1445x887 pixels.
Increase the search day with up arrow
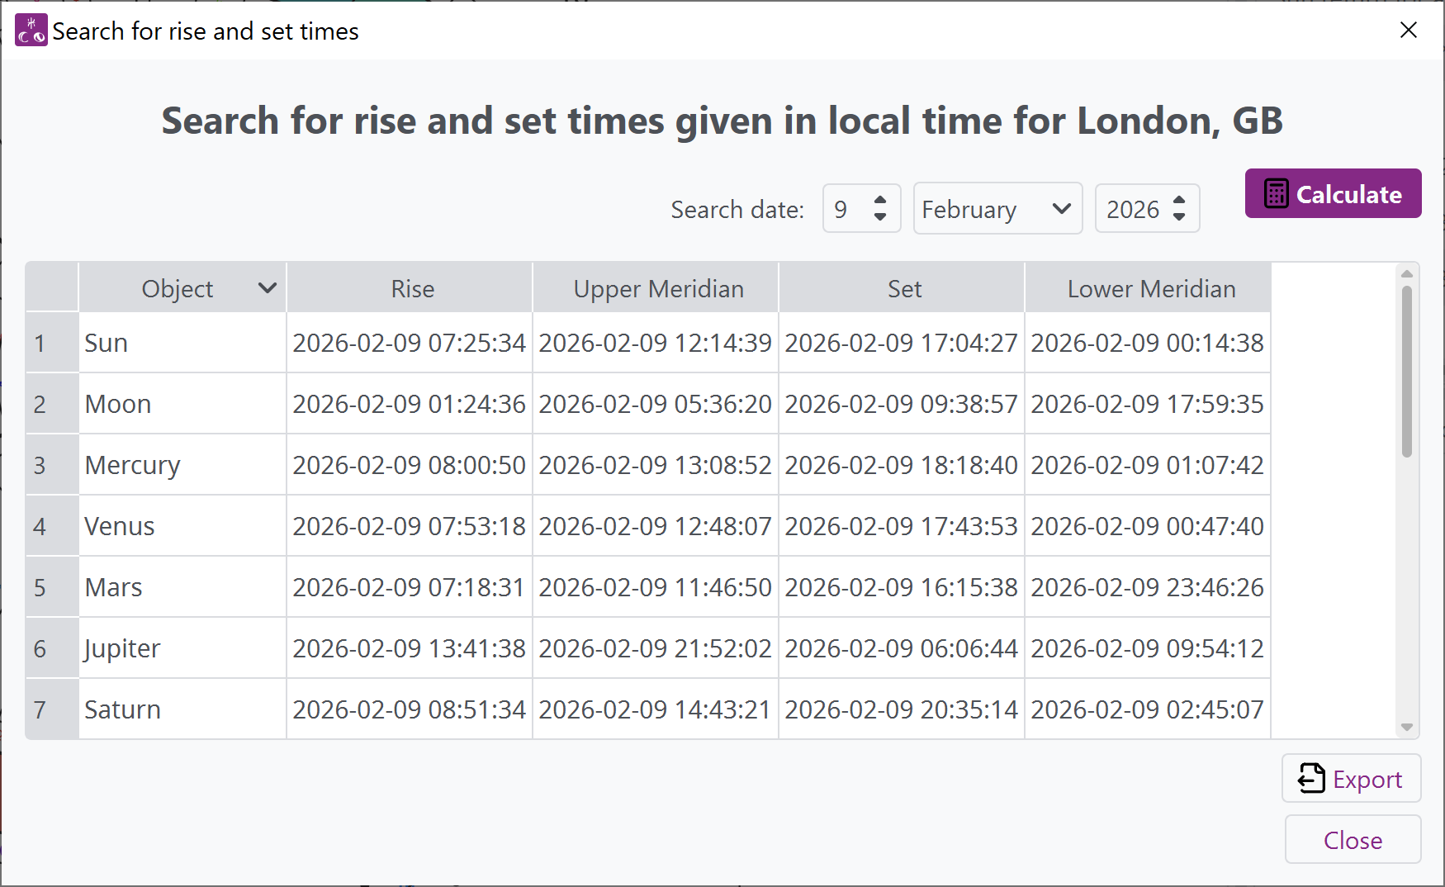880,201
